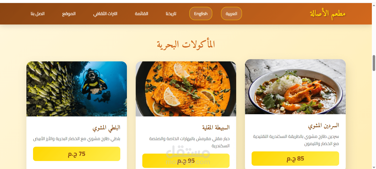Switch language to English

click(x=201, y=13)
